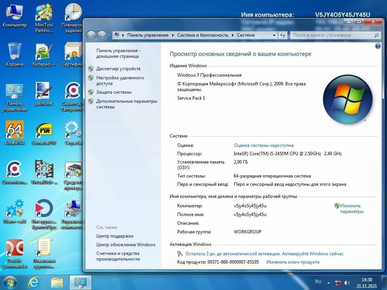Click Изменить ключ продукта link
Viewport: 387px width, 290px height.
pos(293,262)
